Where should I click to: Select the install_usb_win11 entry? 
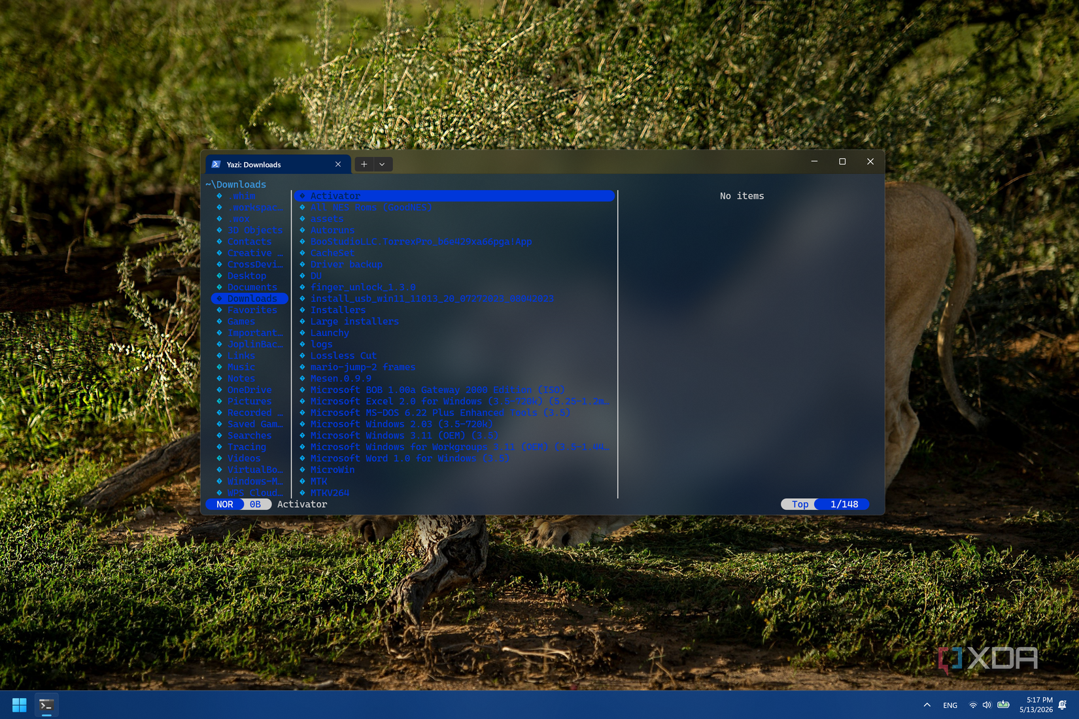(x=432, y=299)
